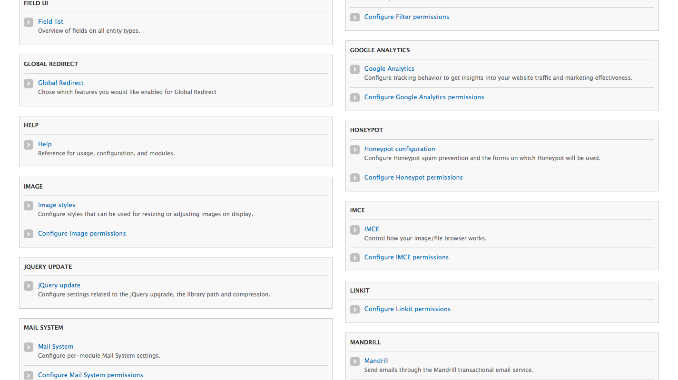Screen dimensions: 678x380
Task: Click the arrow icon next to Image styles
Action: pos(29,206)
